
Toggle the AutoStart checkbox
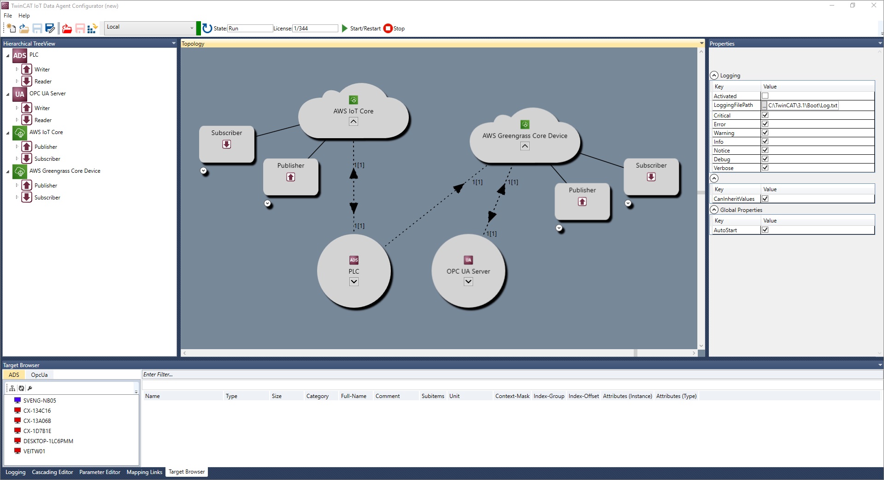(x=765, y=230)
